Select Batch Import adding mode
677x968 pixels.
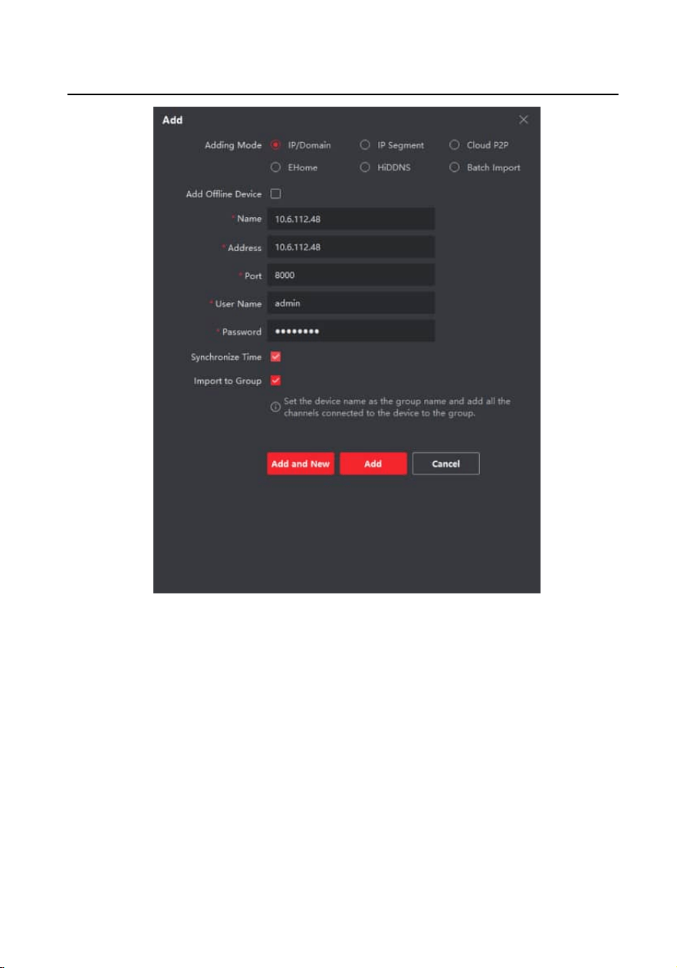(455, 167)
